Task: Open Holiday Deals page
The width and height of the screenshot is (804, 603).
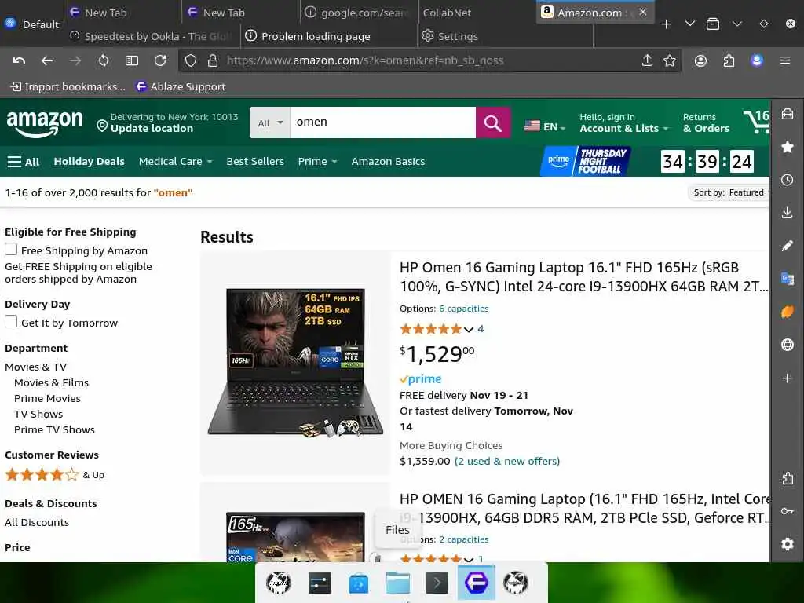Action: (90, 161)
